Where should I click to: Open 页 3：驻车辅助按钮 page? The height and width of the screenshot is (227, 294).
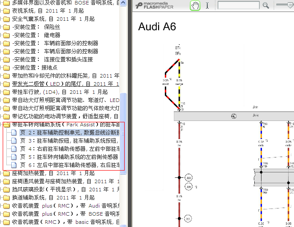pos(70,141)
